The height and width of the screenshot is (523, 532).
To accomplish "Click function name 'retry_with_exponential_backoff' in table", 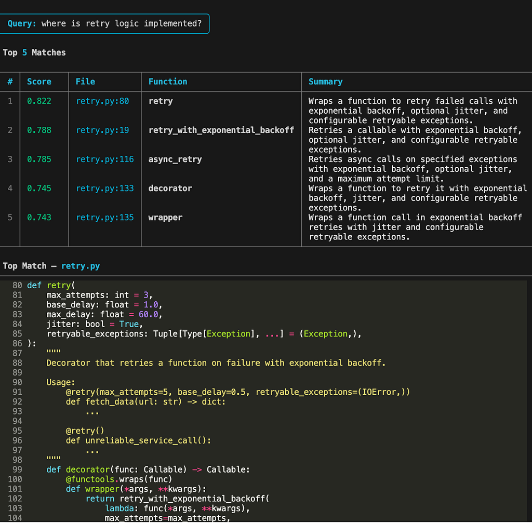I will click(x=221, y=130).
